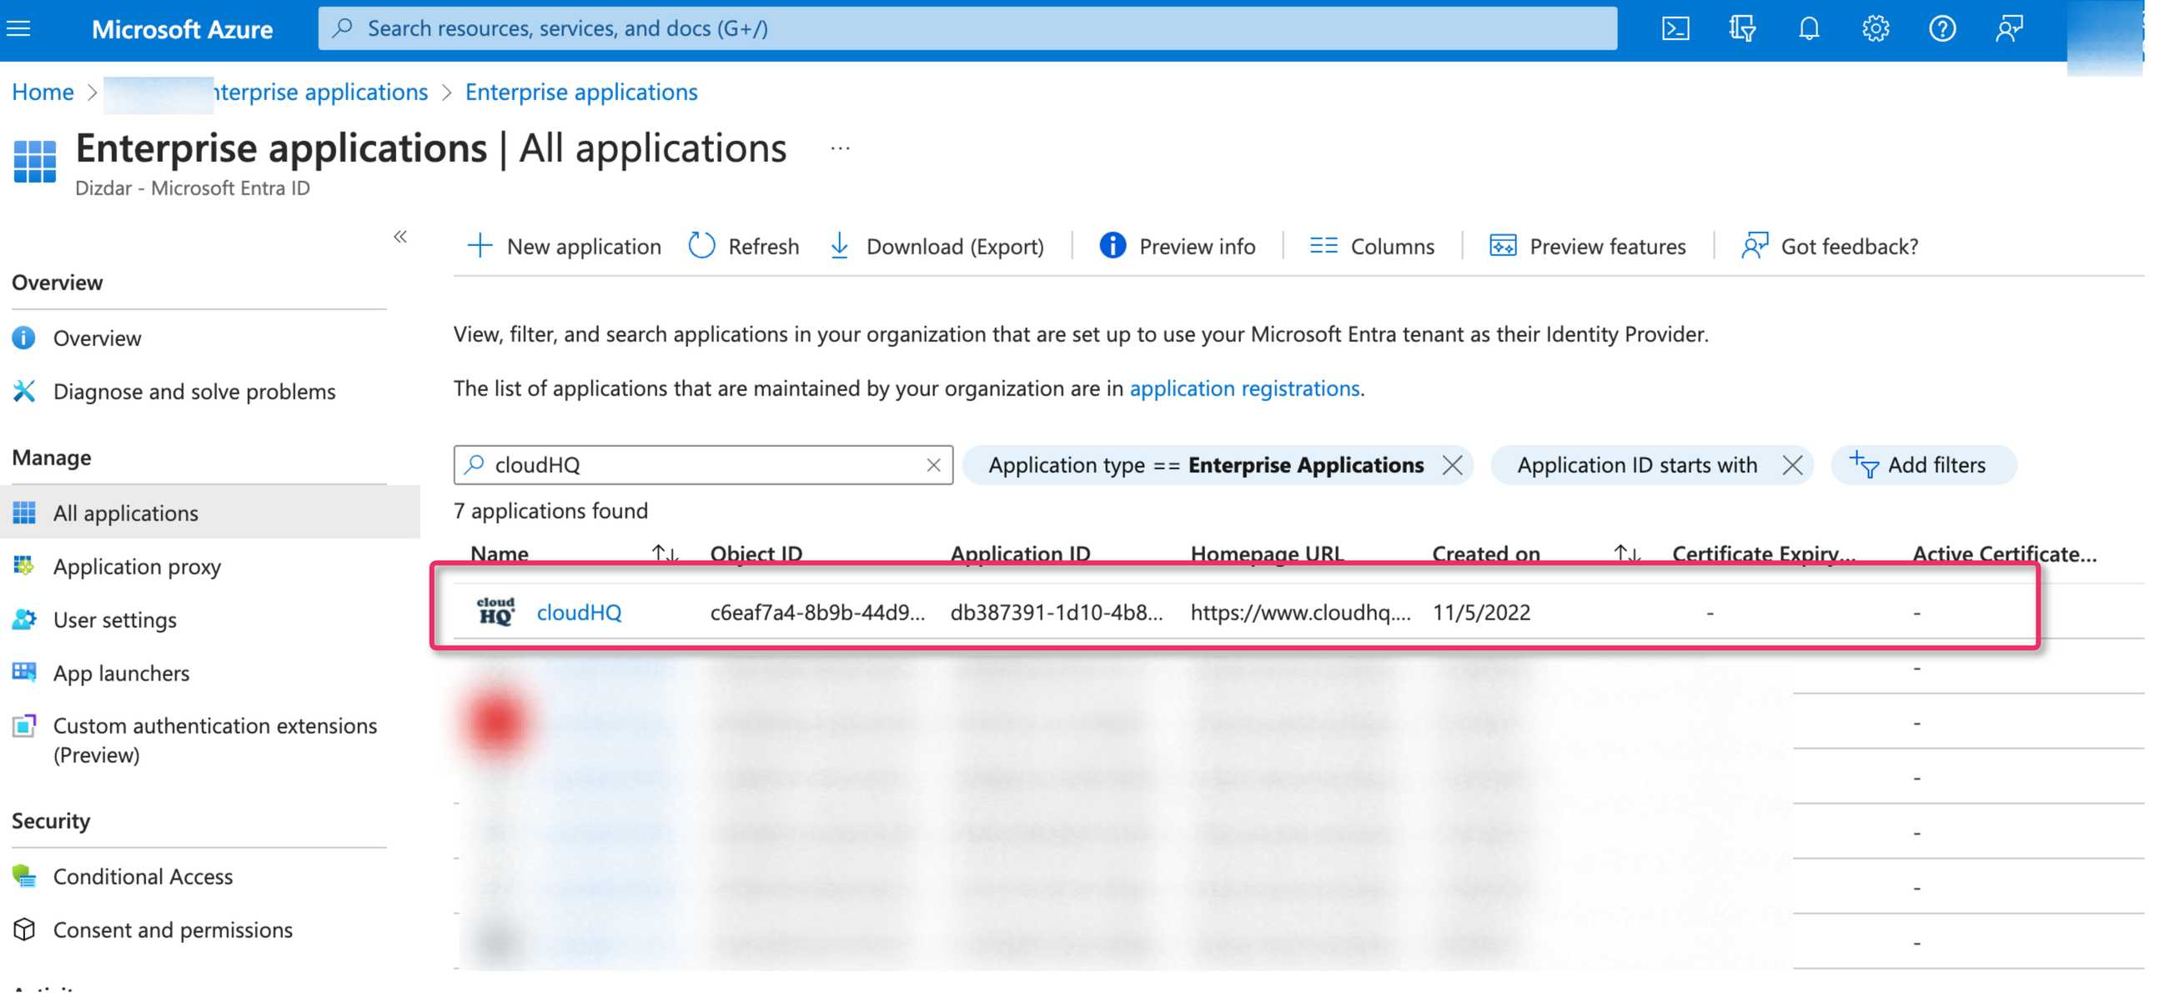2165x993 pixels.
Task: Click the Object ID cell c6eaf7a4-8b9b-44d9...
Action: click(x=817, y=612)
